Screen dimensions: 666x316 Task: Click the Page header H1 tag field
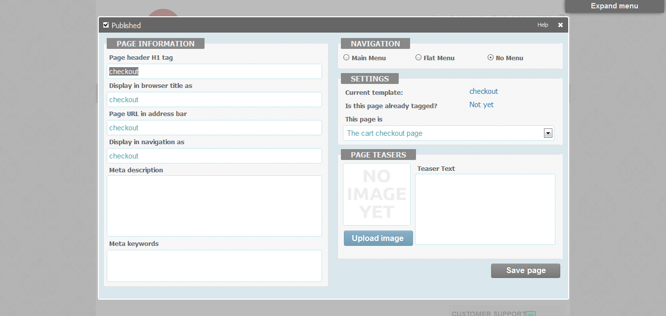pyautogui.click(x=214, y=72)
